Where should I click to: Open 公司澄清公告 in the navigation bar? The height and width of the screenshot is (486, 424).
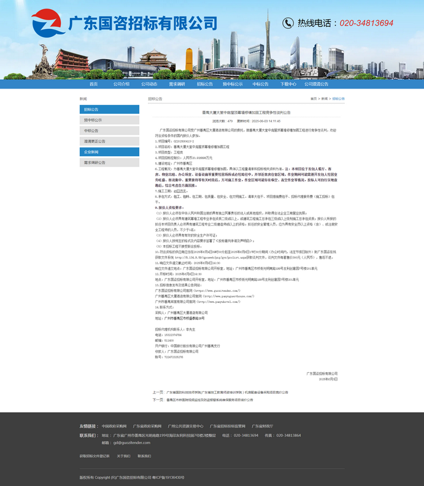(x=316, y=84)
